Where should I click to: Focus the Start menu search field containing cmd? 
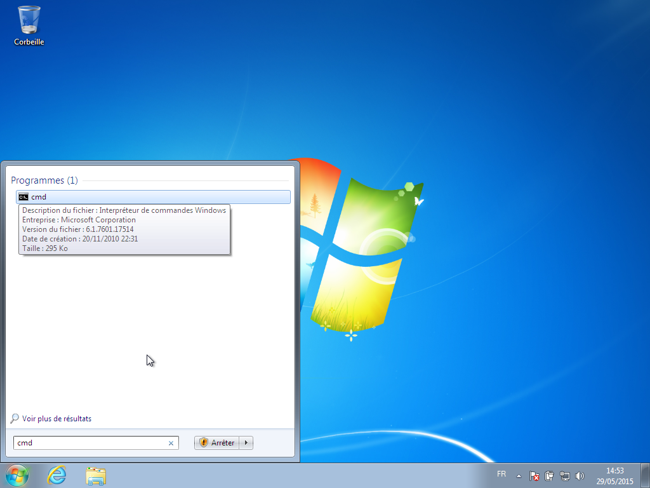click(x=96, y=443)
